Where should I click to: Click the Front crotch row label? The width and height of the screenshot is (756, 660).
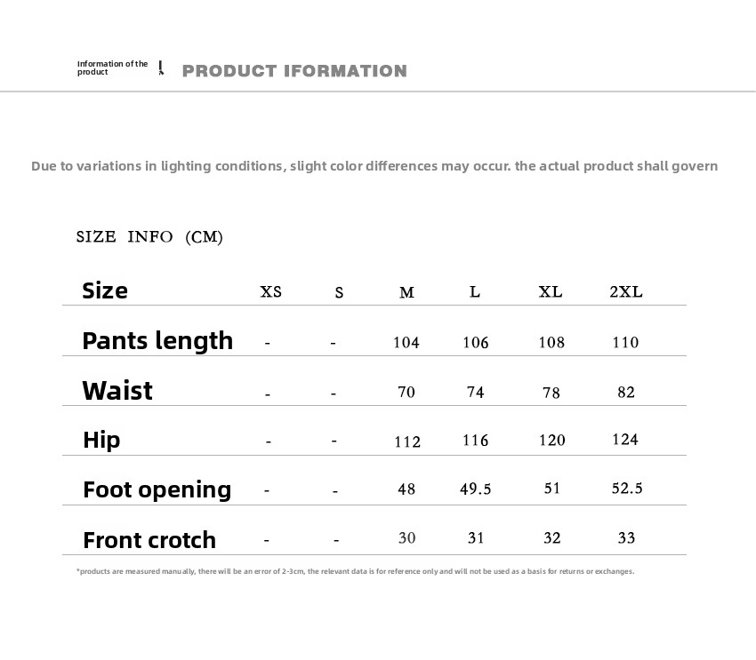149,540
